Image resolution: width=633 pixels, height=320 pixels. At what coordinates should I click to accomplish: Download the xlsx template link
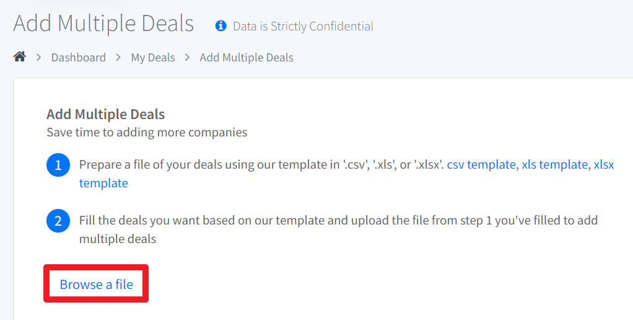(x=603, y=164)
